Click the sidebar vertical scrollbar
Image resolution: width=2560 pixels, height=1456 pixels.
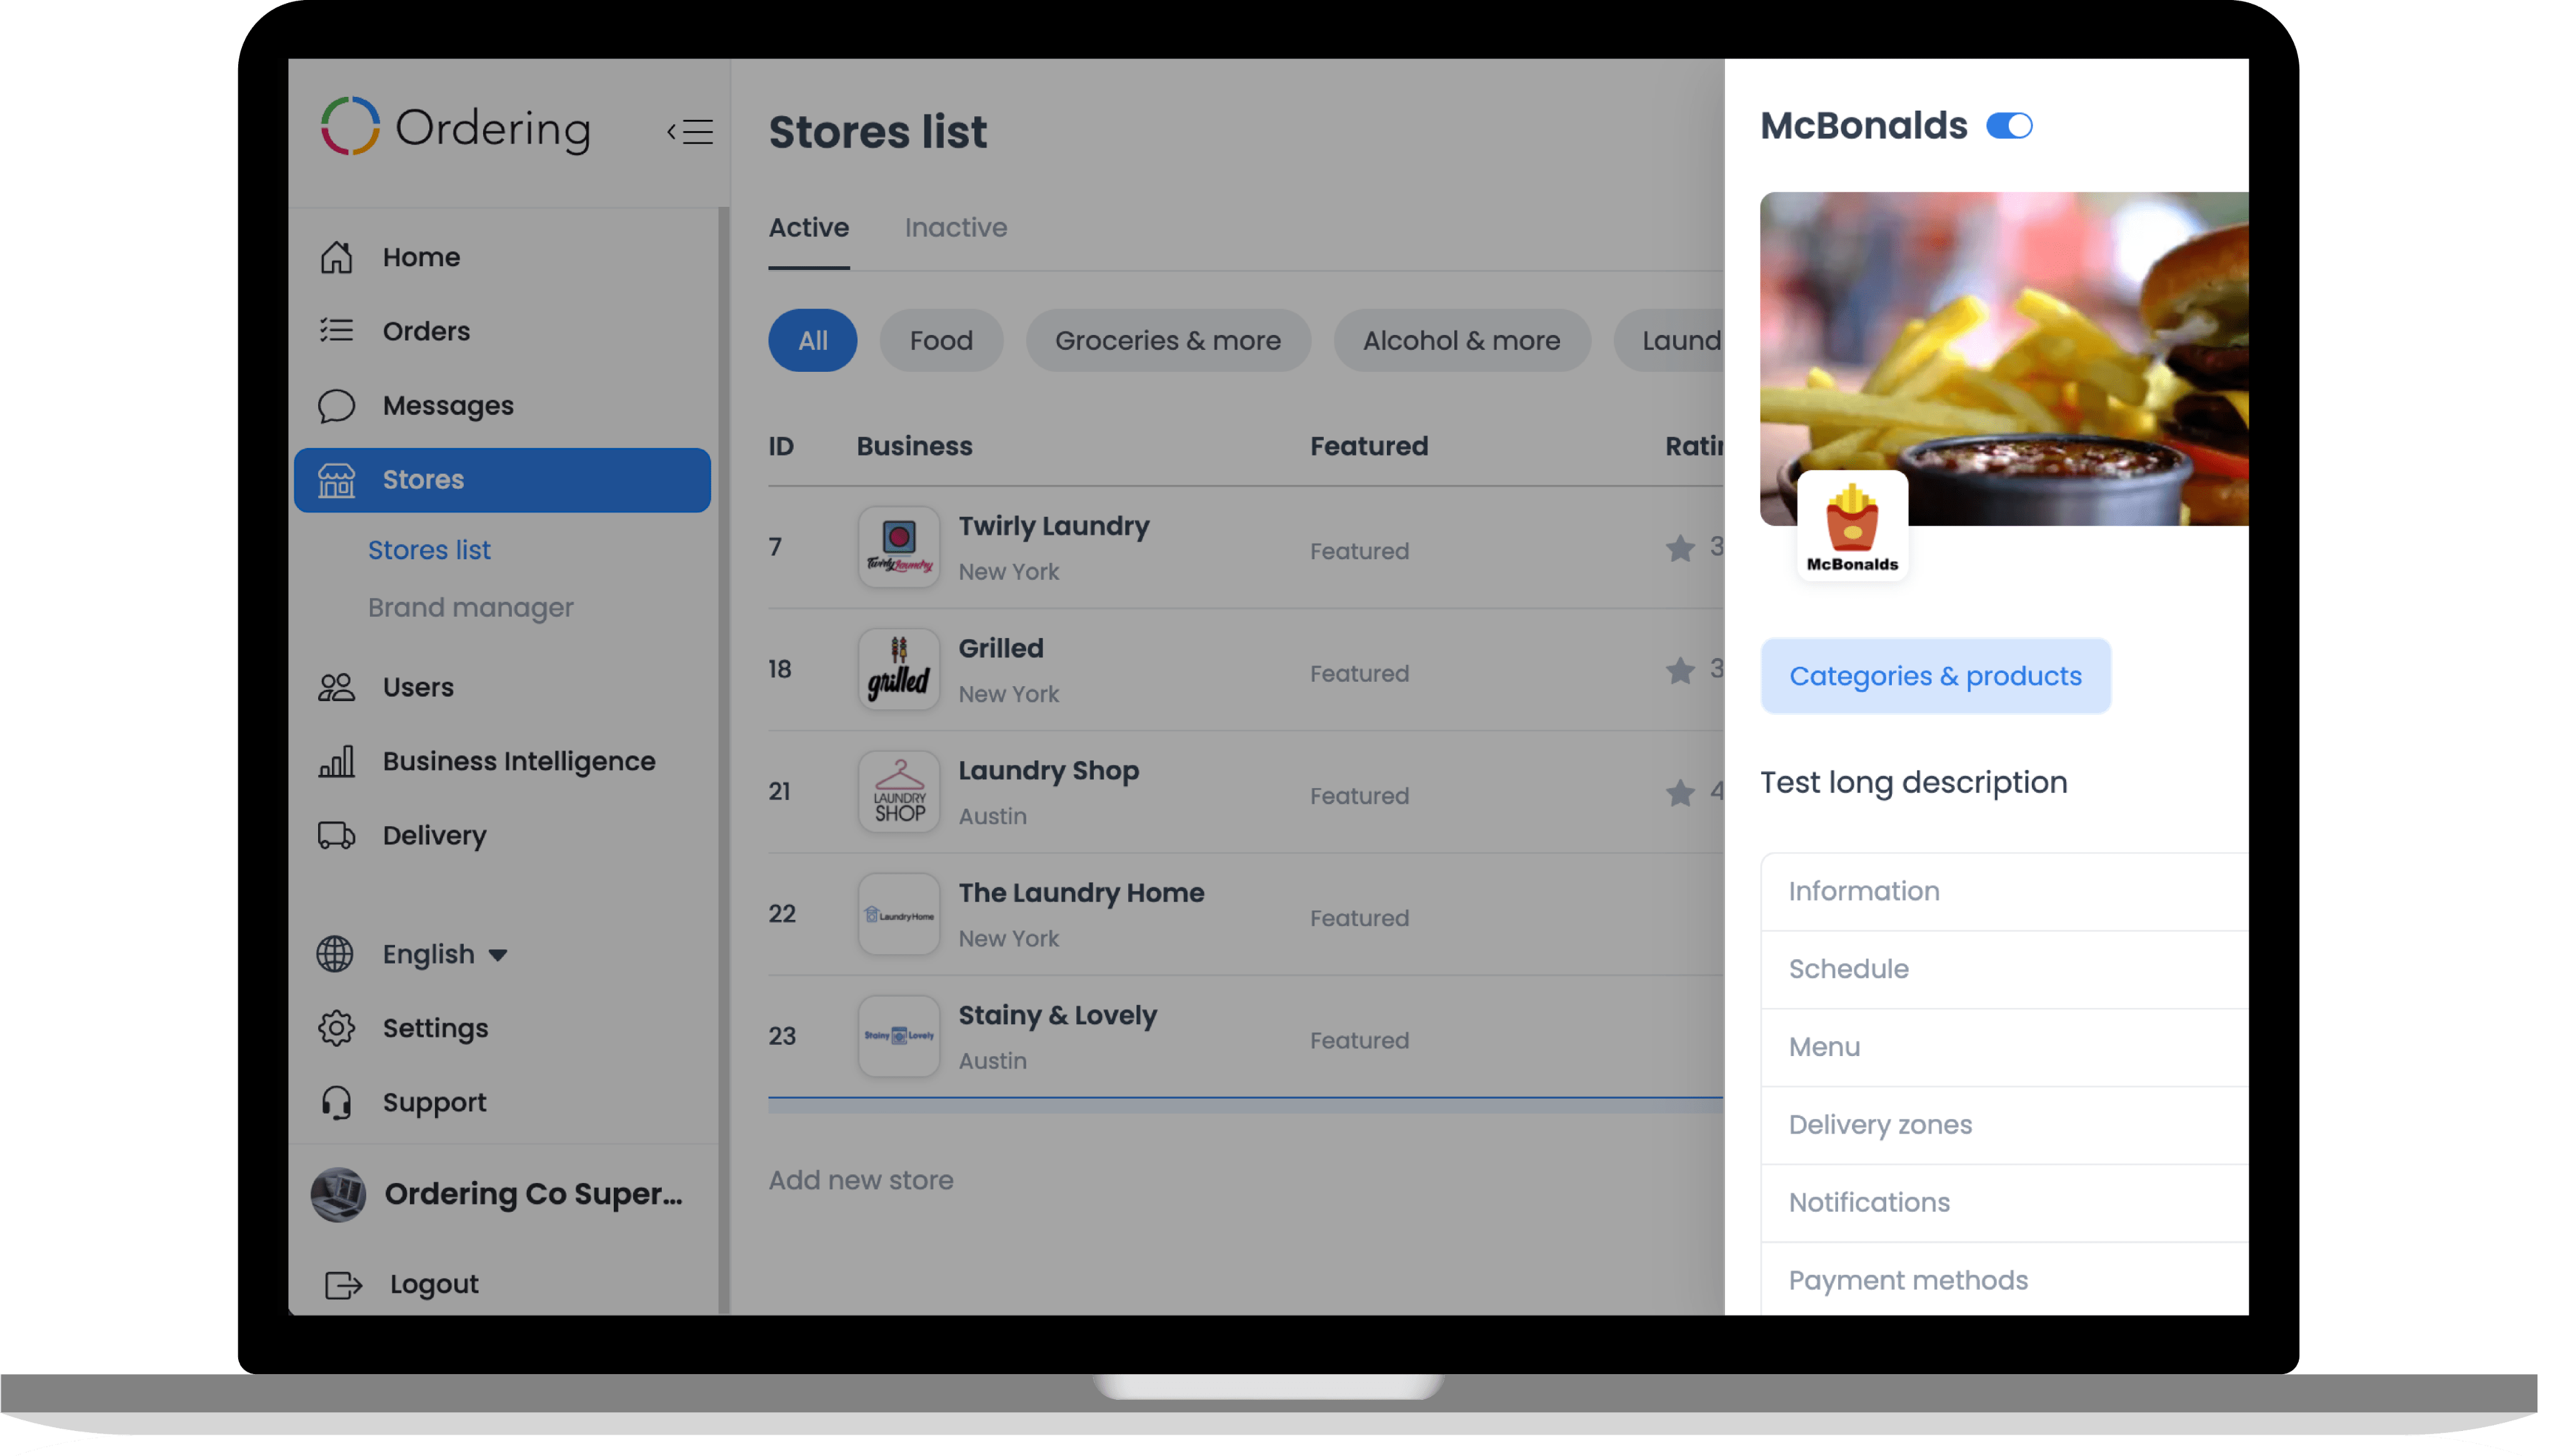click(723, 760)
